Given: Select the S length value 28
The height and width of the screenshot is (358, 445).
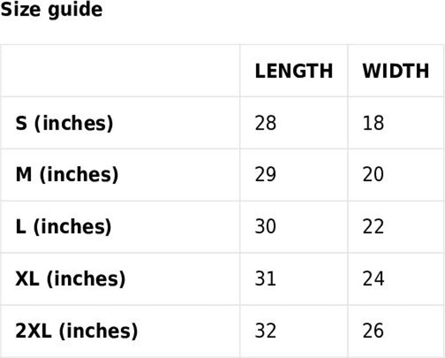Looking at the screenshot, I should pyautogui.click(x=265, y=123).
